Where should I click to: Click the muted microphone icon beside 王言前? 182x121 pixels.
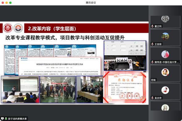point(152,44)
